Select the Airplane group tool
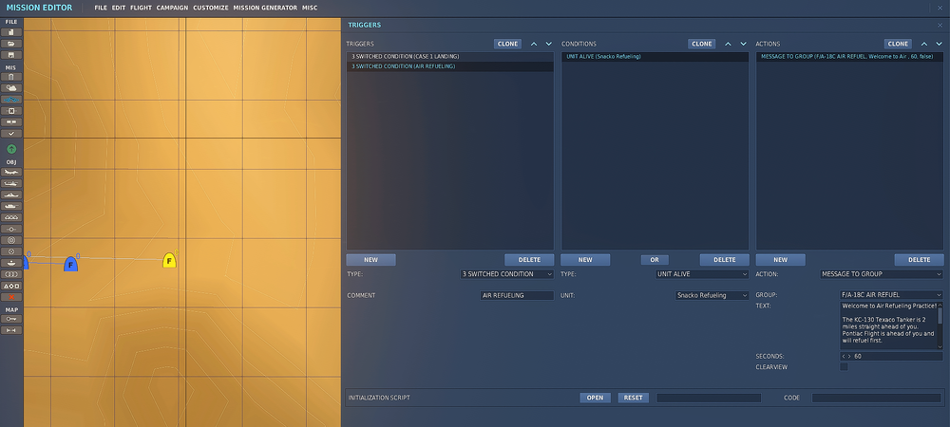 tap(11, 173)
